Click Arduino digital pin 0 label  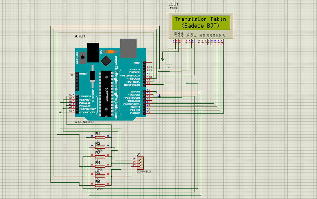tap(149, 112)
